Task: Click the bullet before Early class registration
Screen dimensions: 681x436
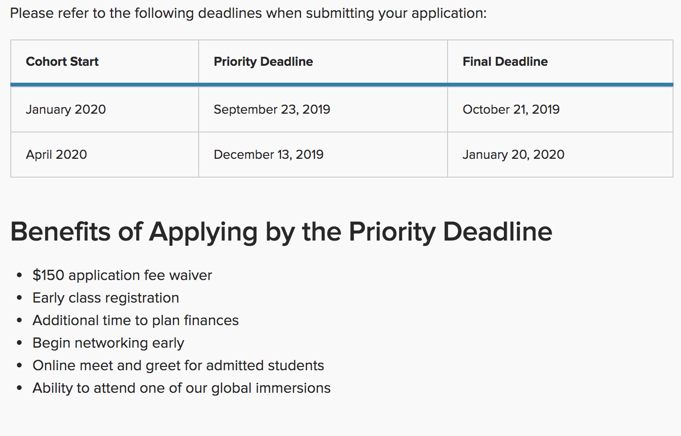Action: [x=19, y=298]
